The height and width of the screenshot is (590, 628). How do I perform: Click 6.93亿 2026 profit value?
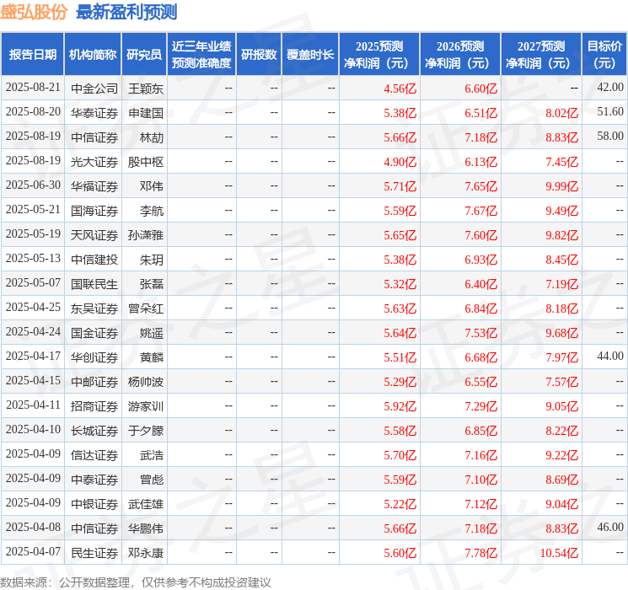coord(481,260)
